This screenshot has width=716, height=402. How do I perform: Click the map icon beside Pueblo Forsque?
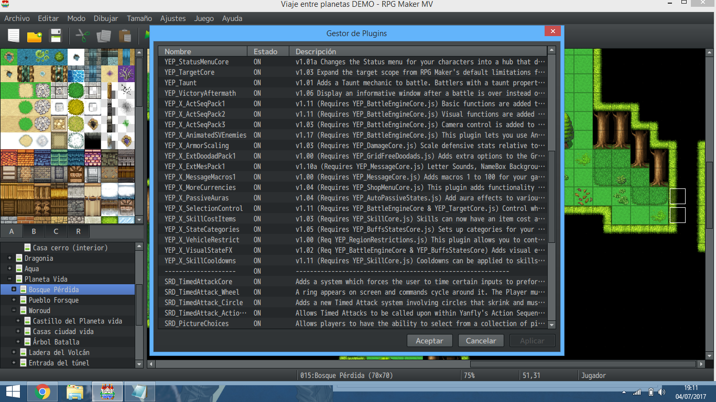(24, 300)
